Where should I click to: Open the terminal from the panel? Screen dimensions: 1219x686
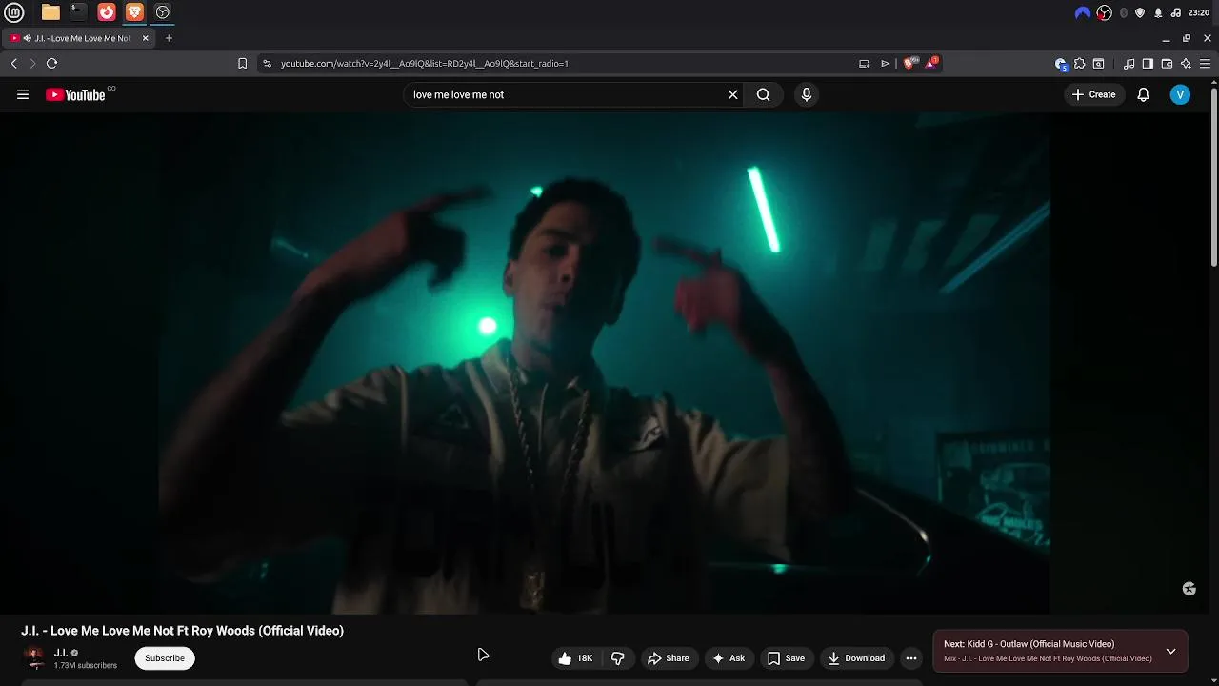[78, 12]
